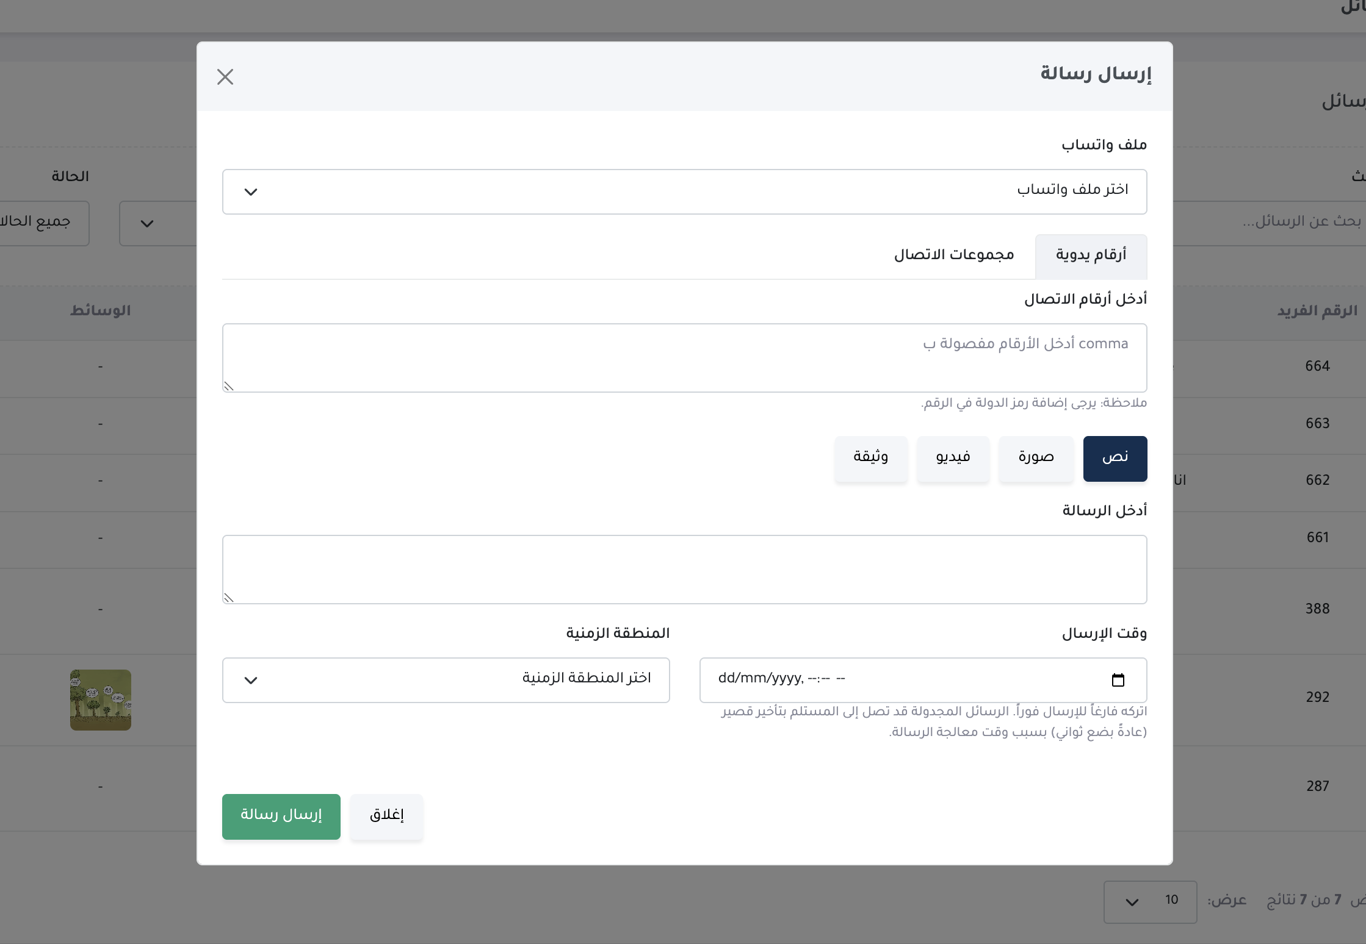Open the media thumbnail in row 292
Viewport: 1366px width, 944px height.
pos(101,699)
